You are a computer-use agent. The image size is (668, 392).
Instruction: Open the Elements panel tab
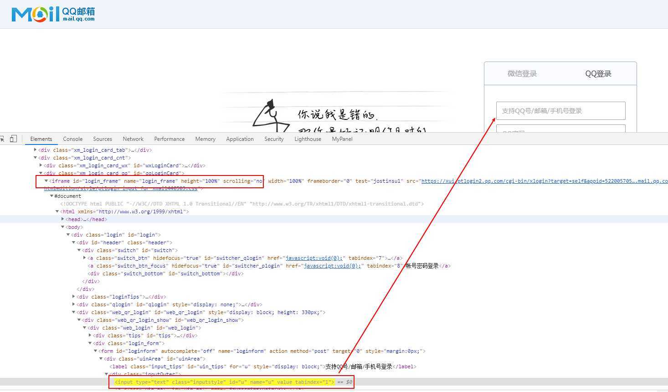pos(41,139)
